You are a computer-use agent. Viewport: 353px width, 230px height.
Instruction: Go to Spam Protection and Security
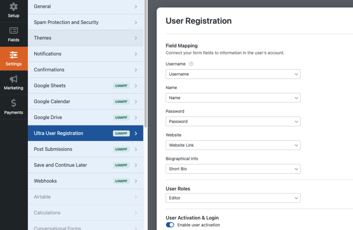click(85, 22)
